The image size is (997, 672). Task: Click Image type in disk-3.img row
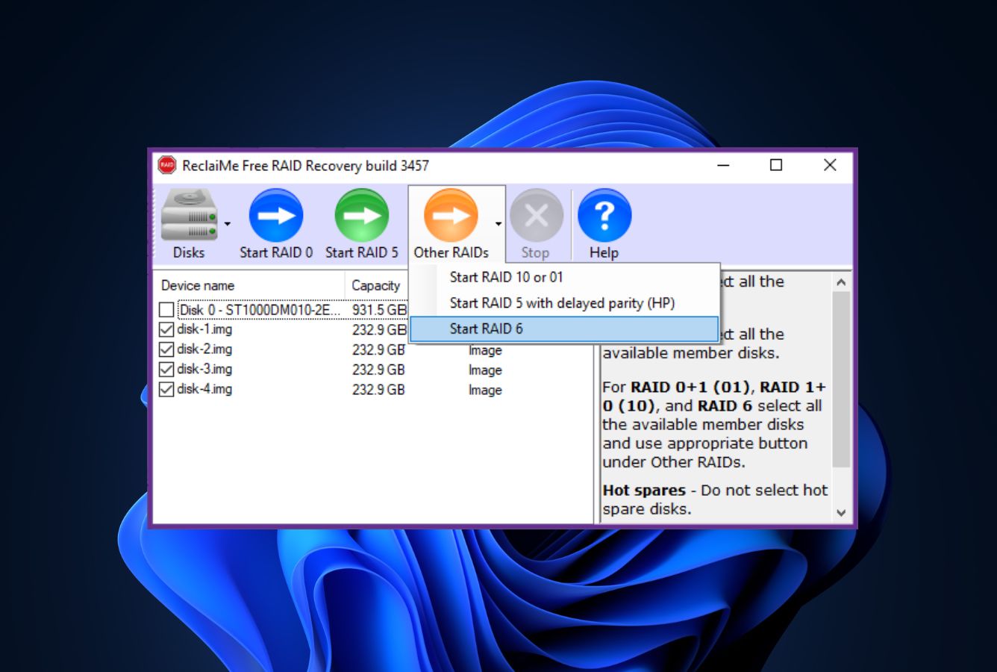pyautogui.click(x=485, y=370)
